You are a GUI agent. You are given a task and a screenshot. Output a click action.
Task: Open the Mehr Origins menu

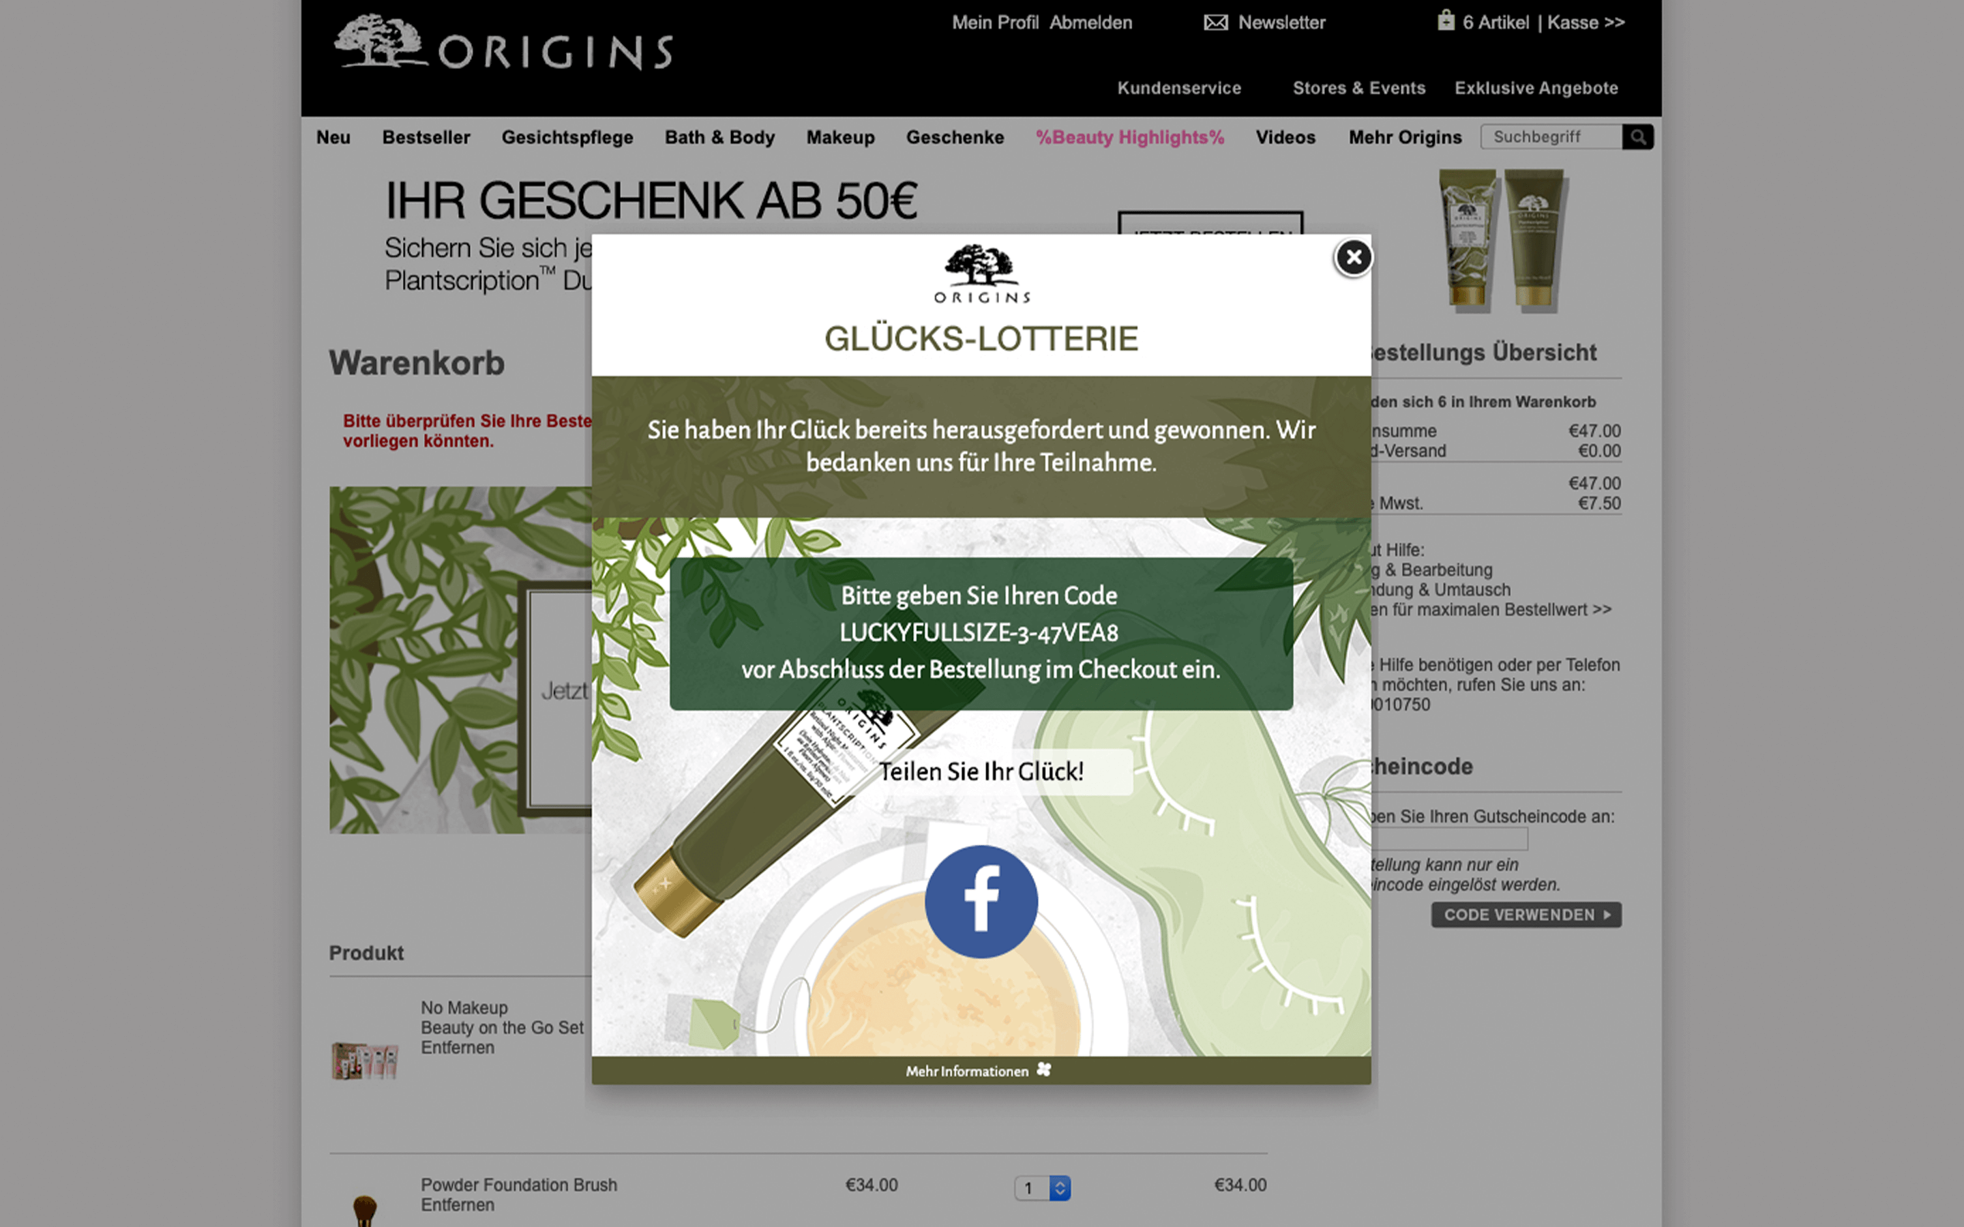[1405, 137]
